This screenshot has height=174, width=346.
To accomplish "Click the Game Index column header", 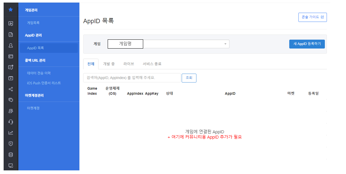I will tap(92, 91).
